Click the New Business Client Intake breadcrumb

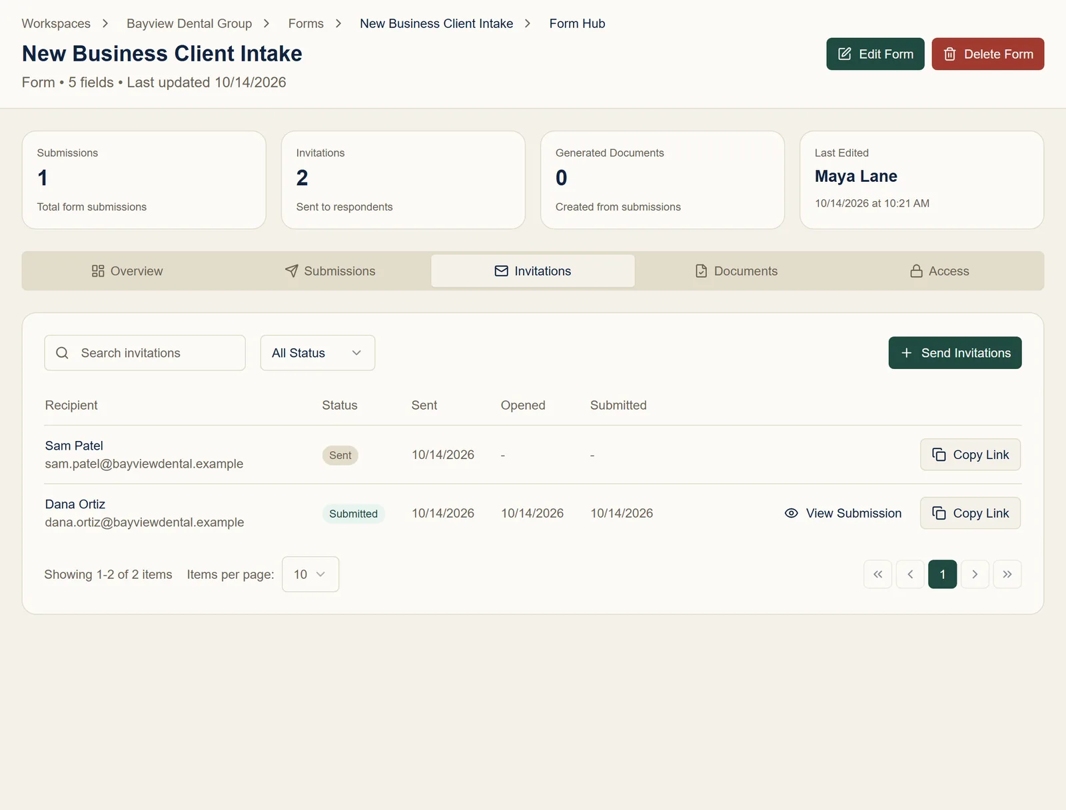436,23
